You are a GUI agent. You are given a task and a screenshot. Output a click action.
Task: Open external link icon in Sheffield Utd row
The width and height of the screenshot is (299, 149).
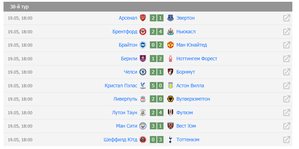(x=286, y=140)
